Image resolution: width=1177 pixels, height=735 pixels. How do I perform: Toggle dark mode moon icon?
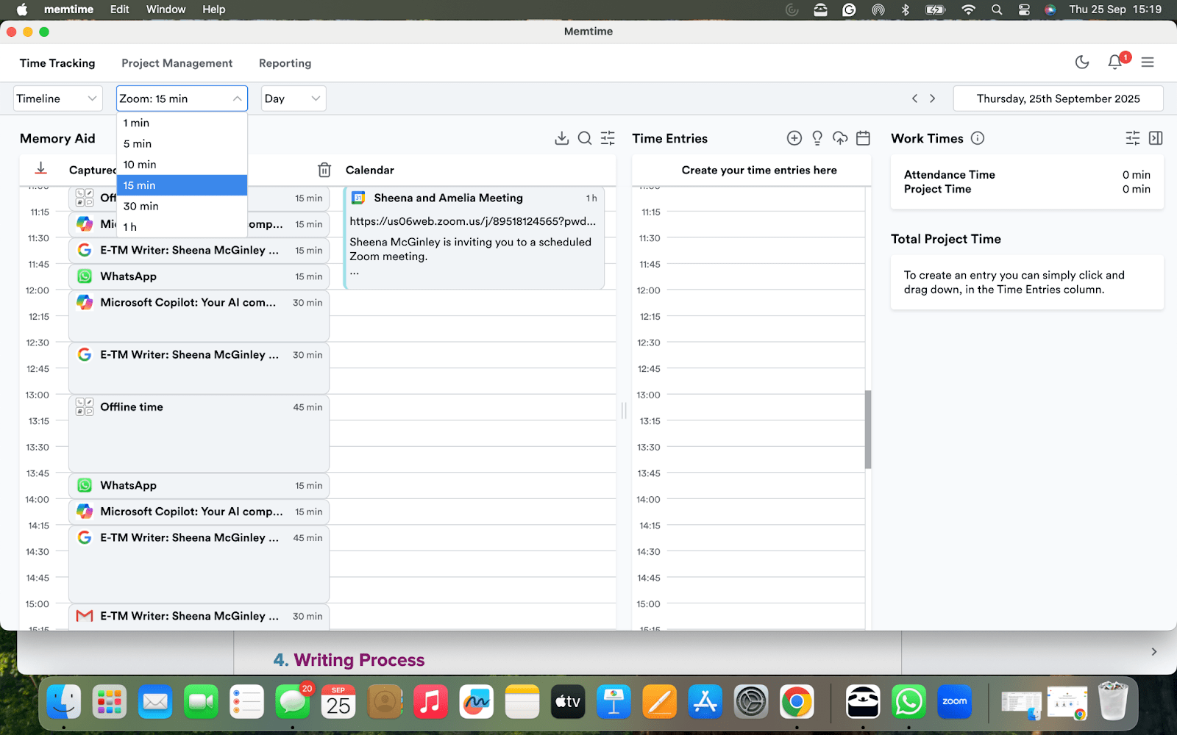point(1082,62)
